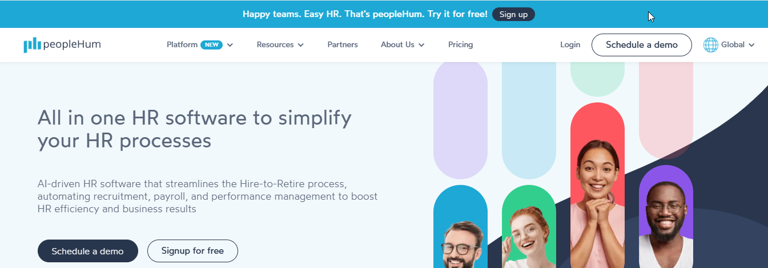768x268 pixels.
Task: Click the peopleHum bar chart logo icon
Action: [x=32, y=45]
